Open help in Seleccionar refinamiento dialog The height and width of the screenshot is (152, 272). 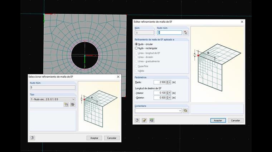coord(32,138)
